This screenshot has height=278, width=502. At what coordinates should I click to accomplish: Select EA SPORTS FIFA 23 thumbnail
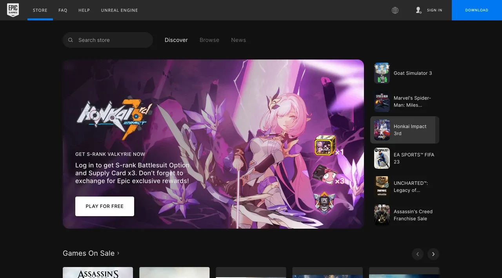(382, 158)
